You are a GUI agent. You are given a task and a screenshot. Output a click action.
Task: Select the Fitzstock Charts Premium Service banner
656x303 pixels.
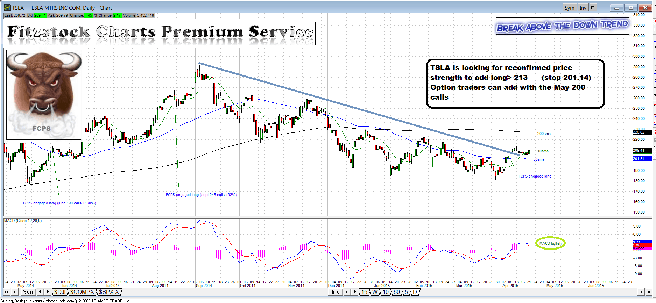tap(161, 34)
